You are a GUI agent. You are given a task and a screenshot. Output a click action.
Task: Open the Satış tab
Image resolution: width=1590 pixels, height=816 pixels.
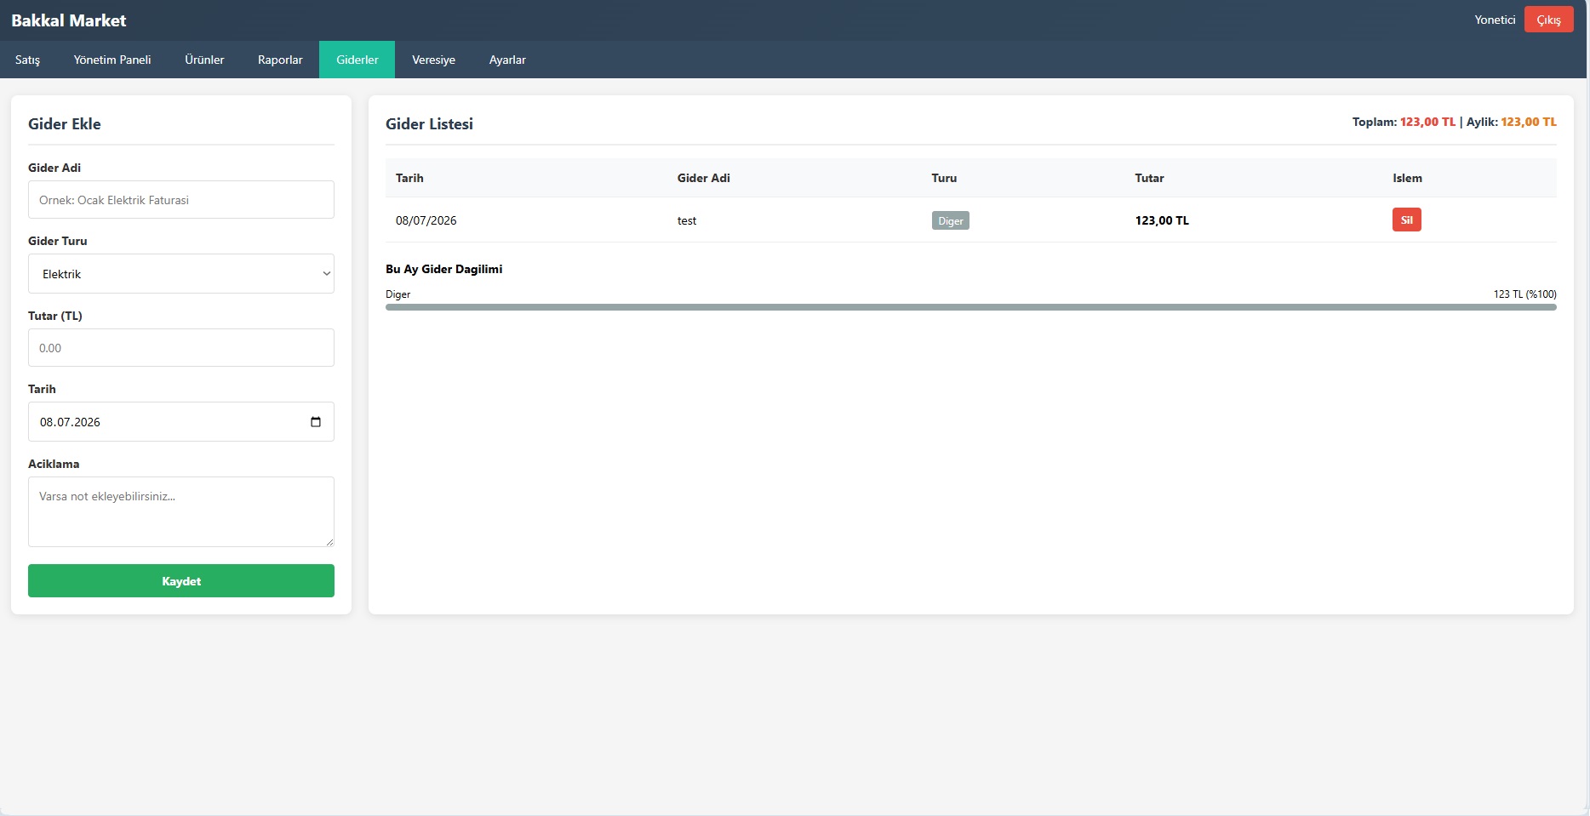coord(27,60)
